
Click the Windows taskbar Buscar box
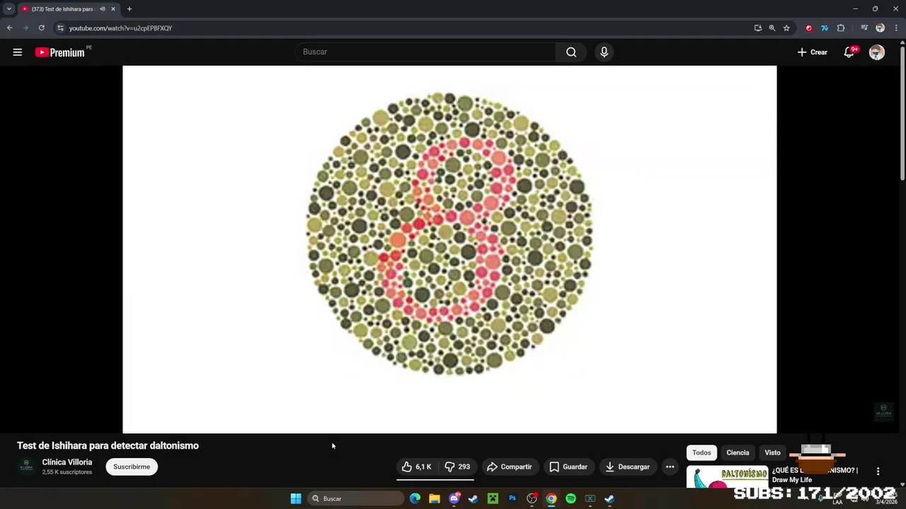(x=357, y=498)
